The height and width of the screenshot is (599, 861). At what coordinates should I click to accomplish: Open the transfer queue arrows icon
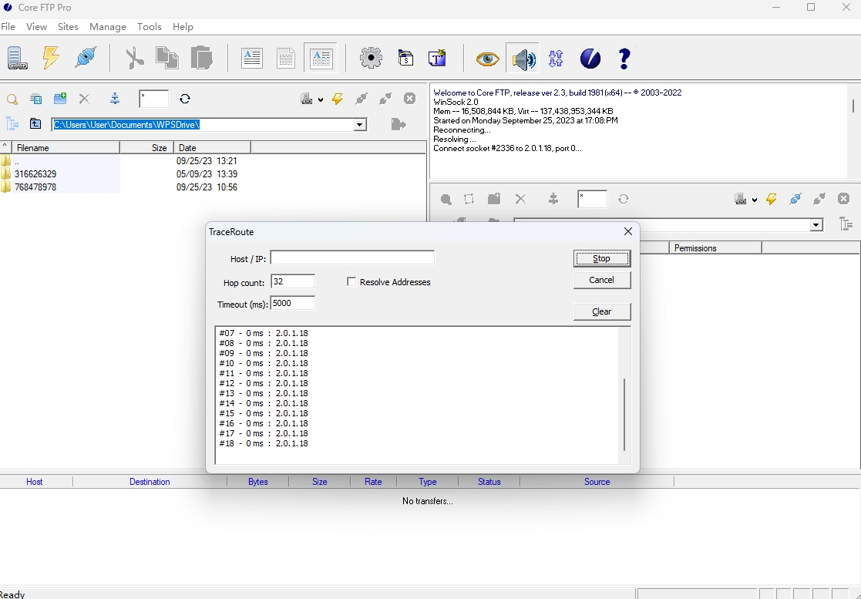[557, 58]
